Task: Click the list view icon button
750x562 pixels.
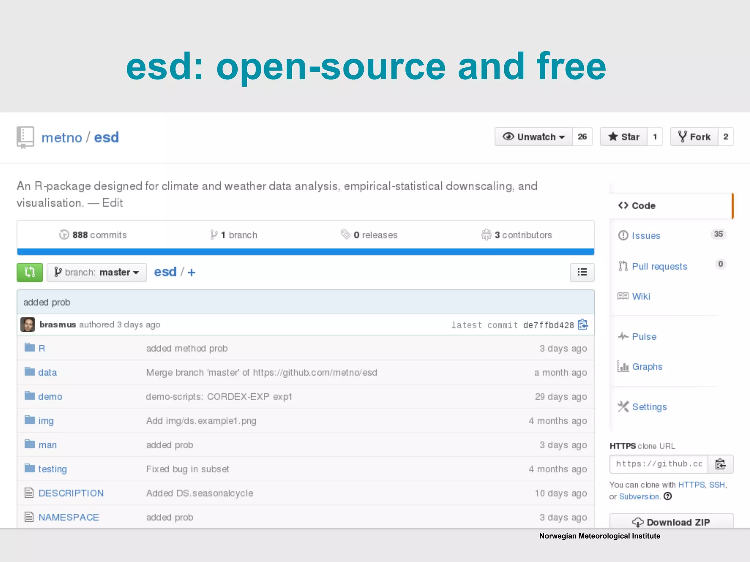Action: tap(582, 272)
